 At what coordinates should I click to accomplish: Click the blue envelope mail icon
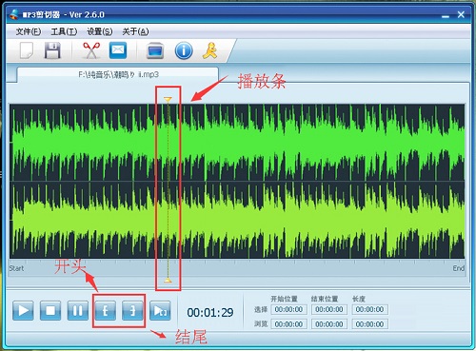118,50
